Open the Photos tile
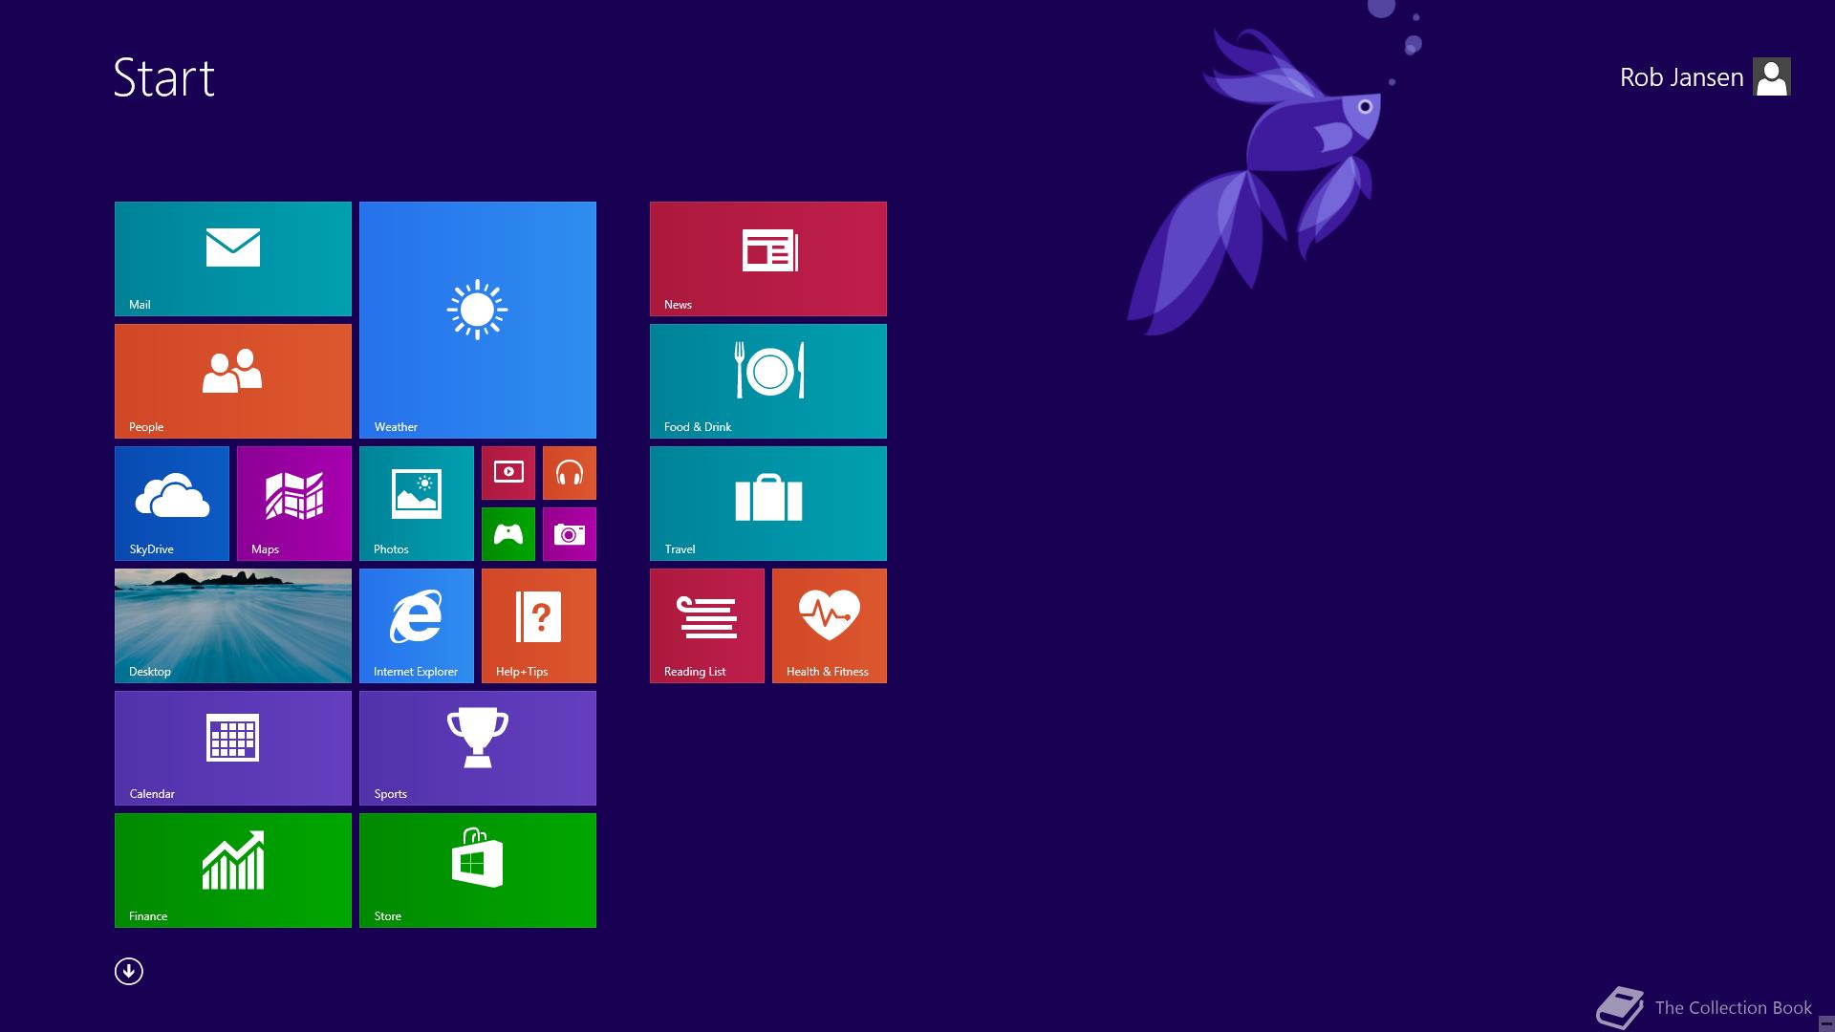This screenshot has width=1835, height=1032. click(x=417, y=504)
